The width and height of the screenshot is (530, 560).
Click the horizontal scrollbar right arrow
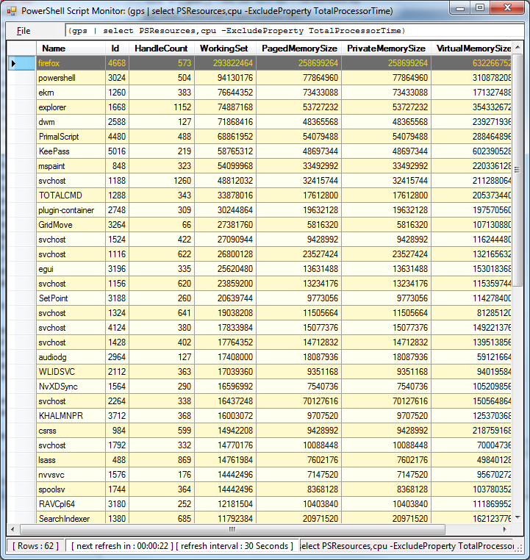[505, 529]
